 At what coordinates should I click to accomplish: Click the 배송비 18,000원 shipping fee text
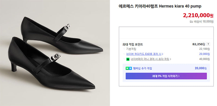204,22
